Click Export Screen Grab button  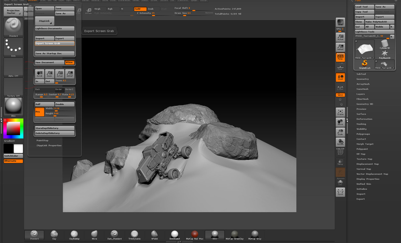(x=55, y=43)
